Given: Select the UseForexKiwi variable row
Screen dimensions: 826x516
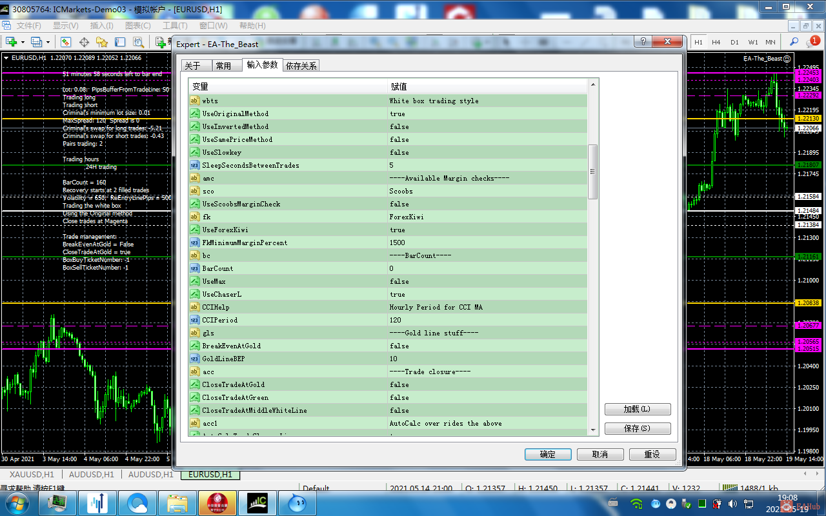Looking at the screenshot, I should click(388, 230).
